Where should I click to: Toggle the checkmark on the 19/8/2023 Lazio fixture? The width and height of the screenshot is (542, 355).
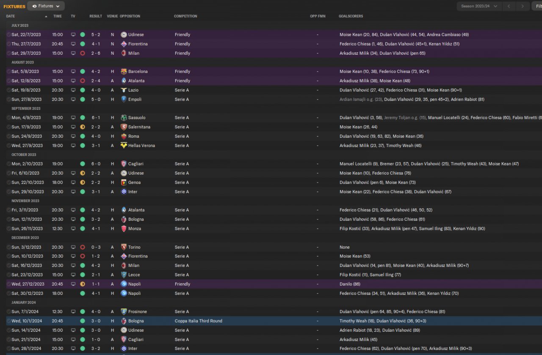pos(8,90)
